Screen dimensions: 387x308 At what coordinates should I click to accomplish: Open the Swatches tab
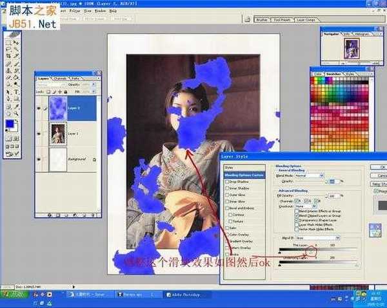pyautogui.click(x=334, y=74)
